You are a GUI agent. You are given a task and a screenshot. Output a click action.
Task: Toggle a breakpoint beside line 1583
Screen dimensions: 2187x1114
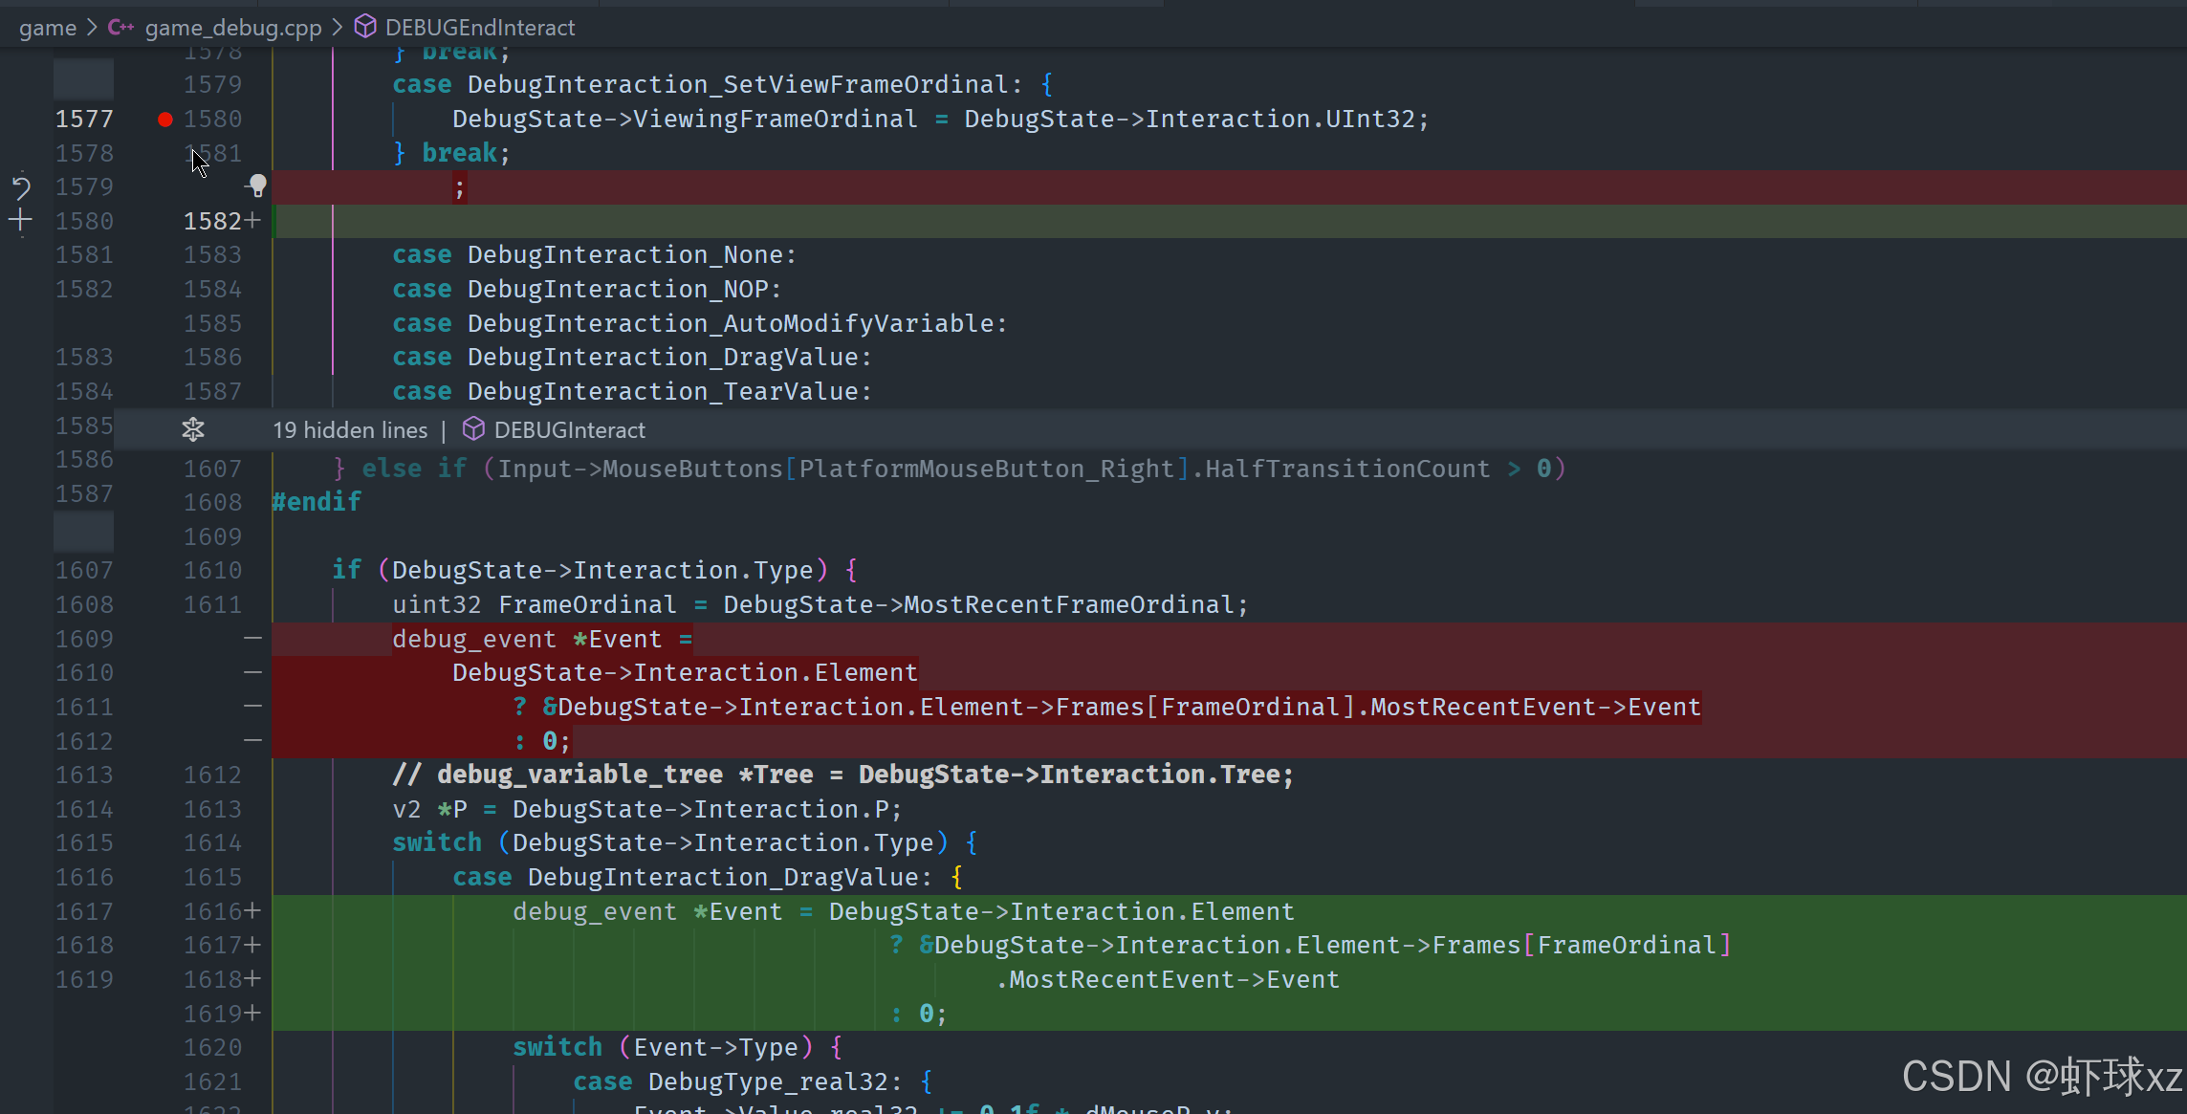pos(165,255)
